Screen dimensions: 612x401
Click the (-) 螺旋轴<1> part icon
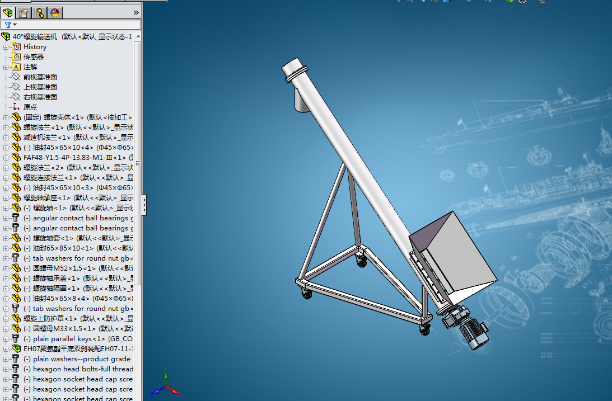pyautogui.click(x=16, y=207)
